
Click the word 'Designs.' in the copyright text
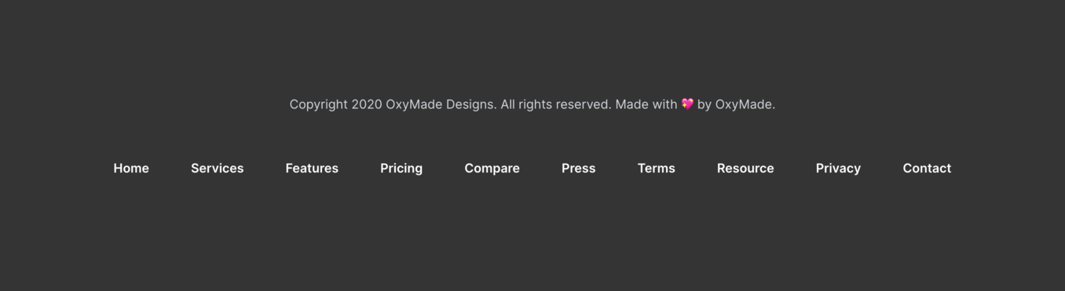(471, 104)
